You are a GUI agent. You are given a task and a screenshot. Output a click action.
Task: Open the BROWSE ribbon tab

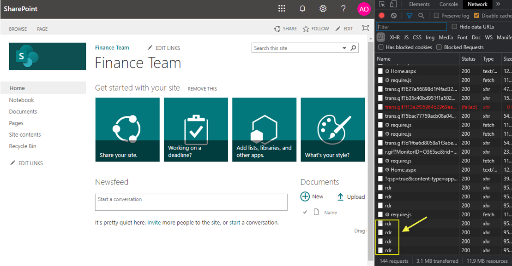click(x=18, y=29)
